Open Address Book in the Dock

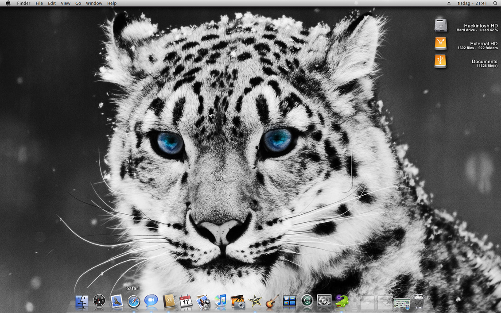pos(168,301)
